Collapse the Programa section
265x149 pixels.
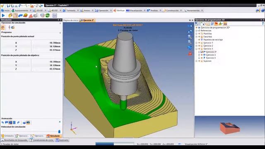60,33
